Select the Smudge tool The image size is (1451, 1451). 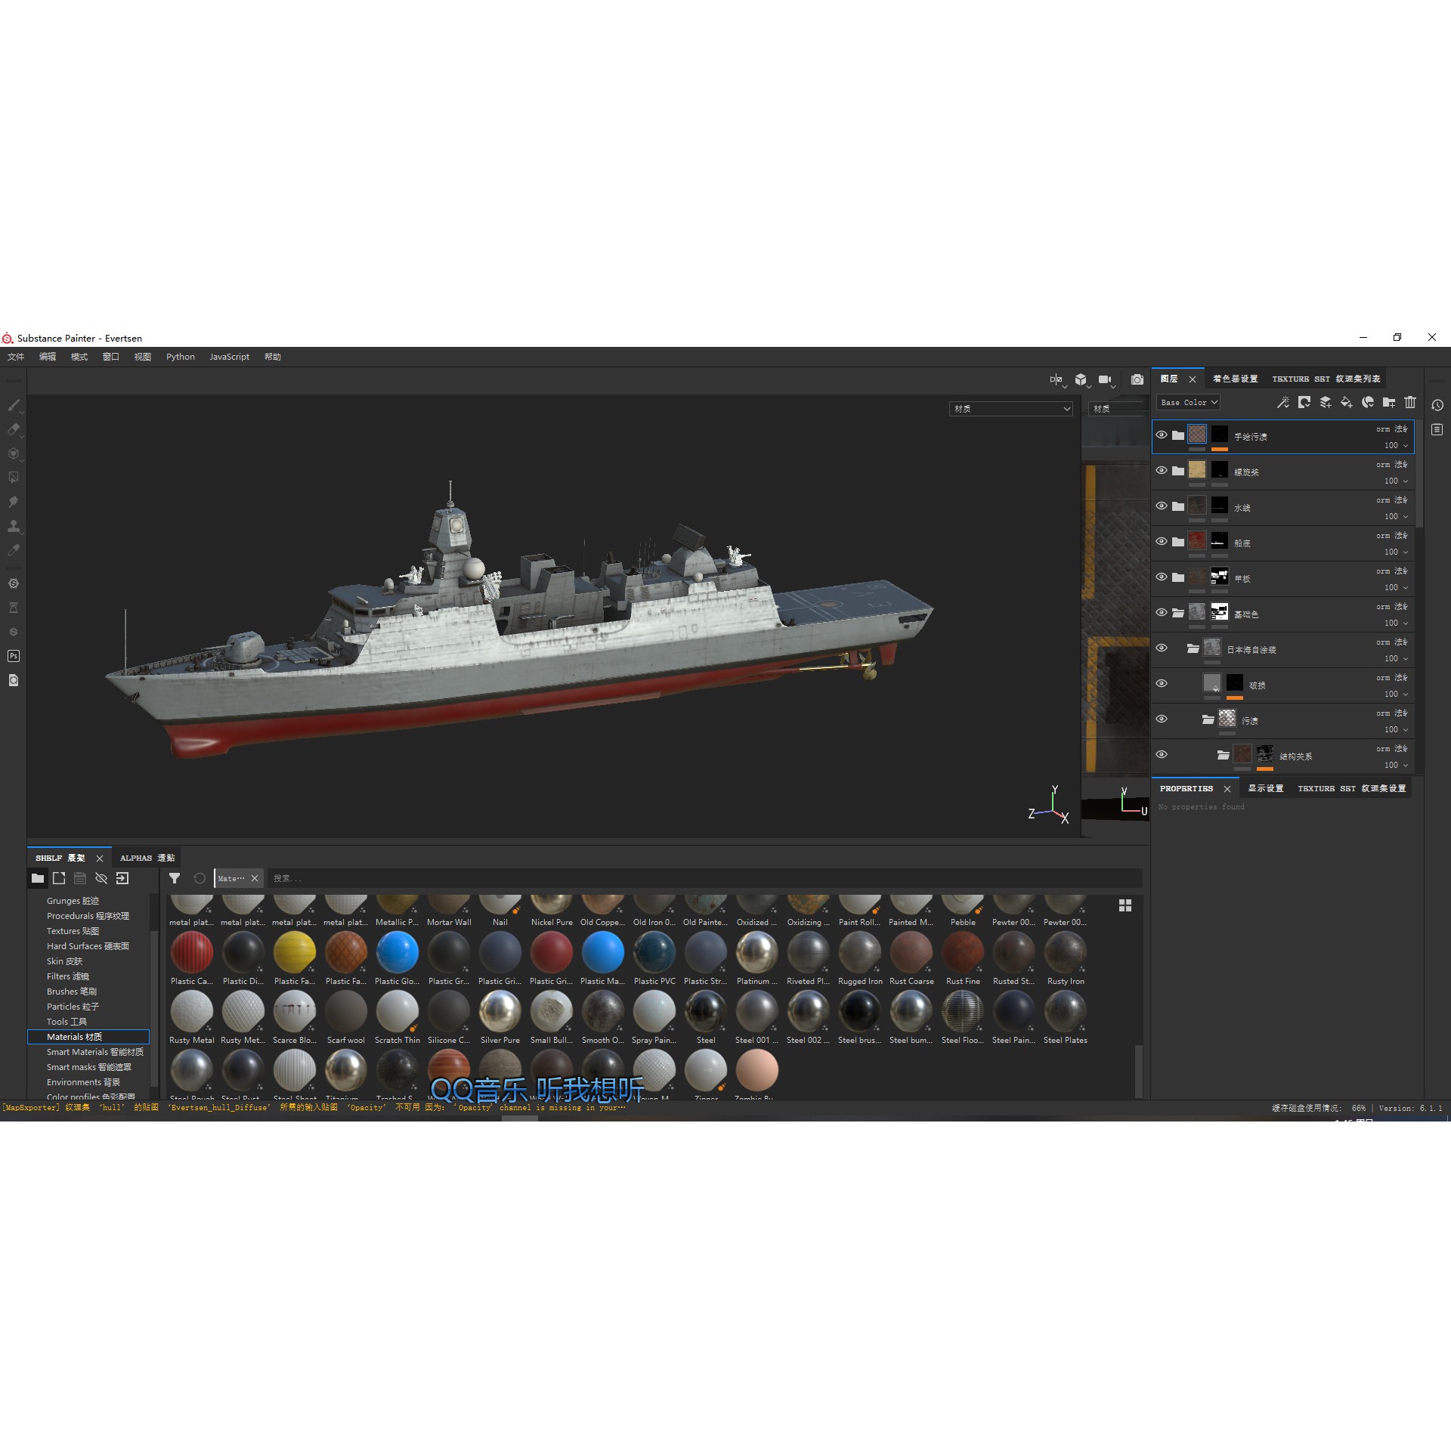click(14, 502)
